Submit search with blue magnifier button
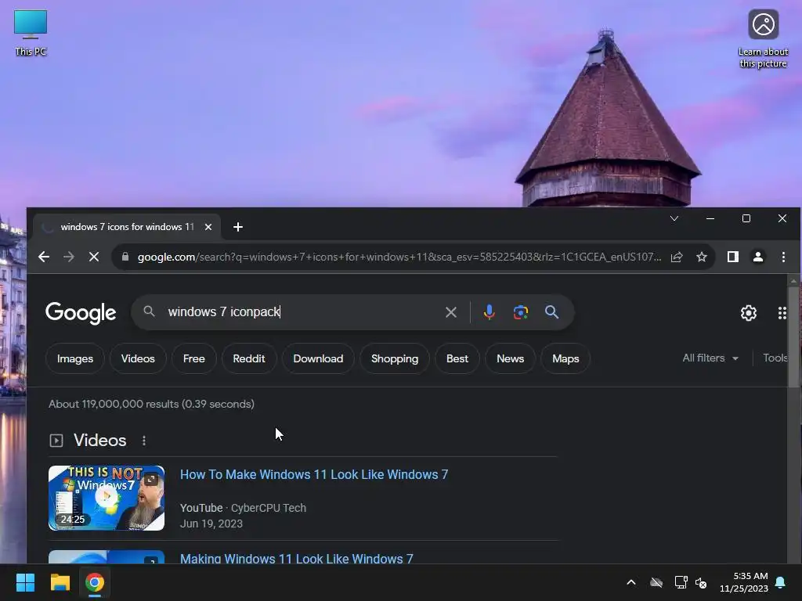 pos(551,312)
